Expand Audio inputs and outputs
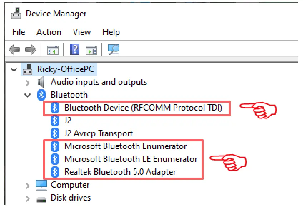 click(28, 82)
